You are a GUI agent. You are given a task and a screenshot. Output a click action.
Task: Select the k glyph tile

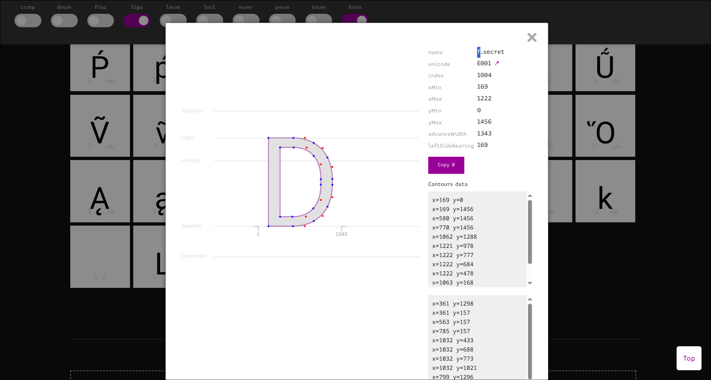[x=605, y=191]
